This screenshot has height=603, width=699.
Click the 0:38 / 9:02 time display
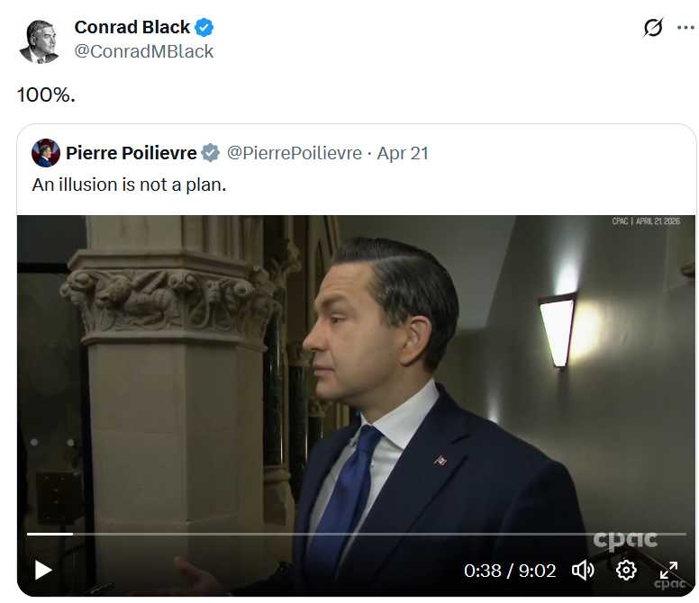(510, 571)
